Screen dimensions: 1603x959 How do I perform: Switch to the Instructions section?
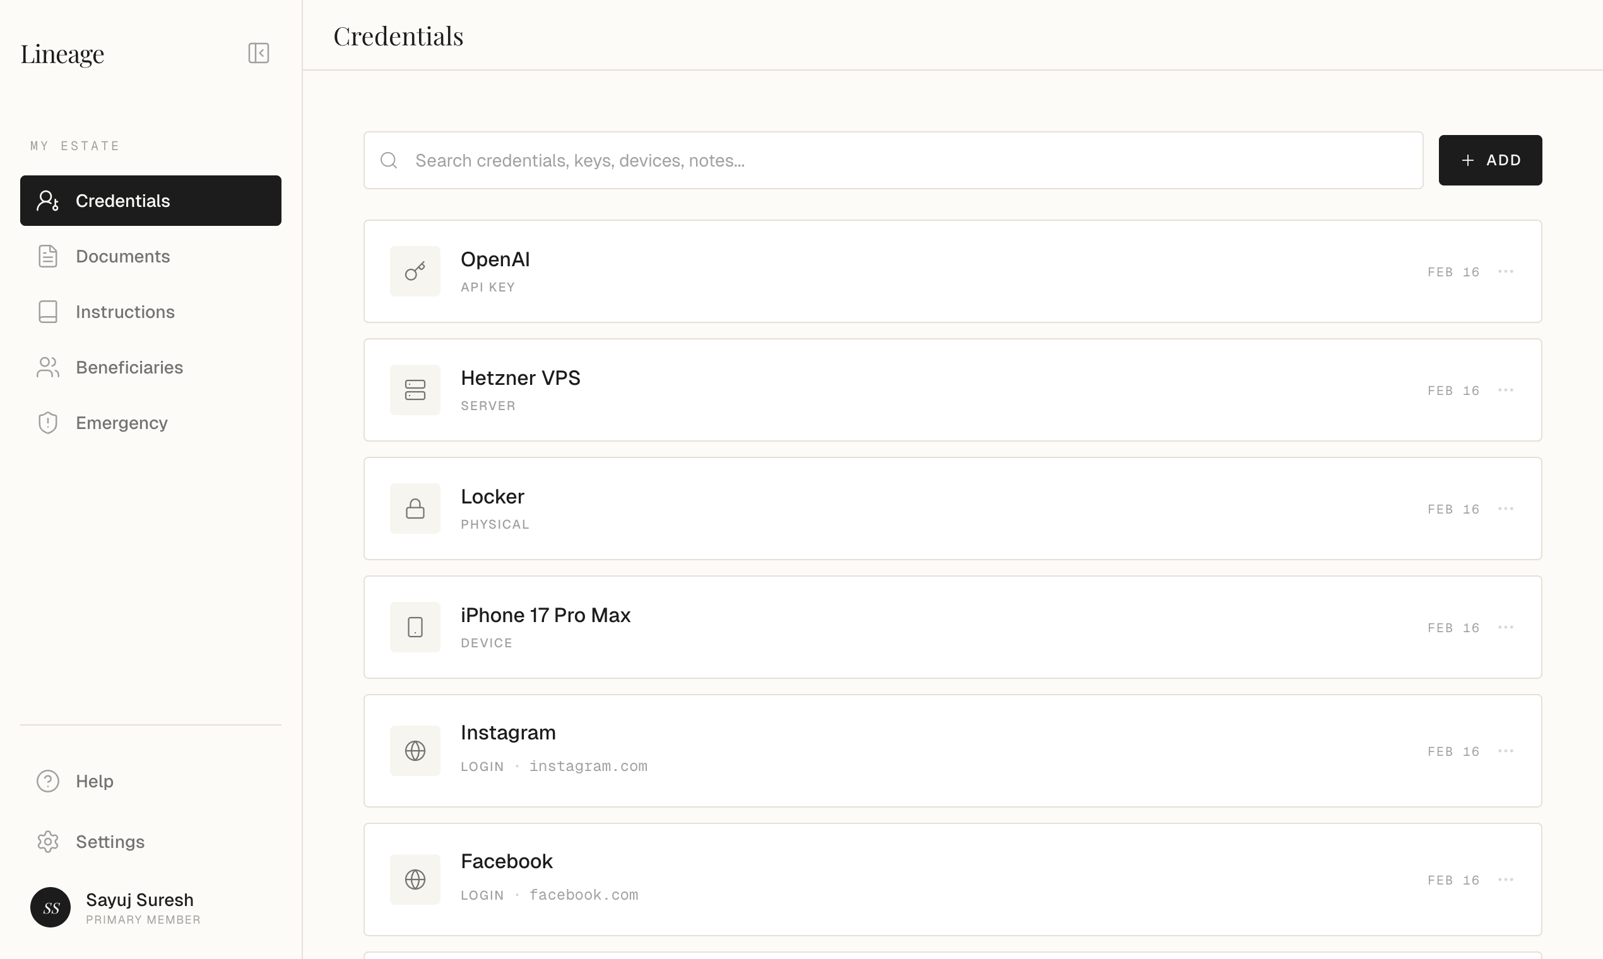tap(125, 312)
